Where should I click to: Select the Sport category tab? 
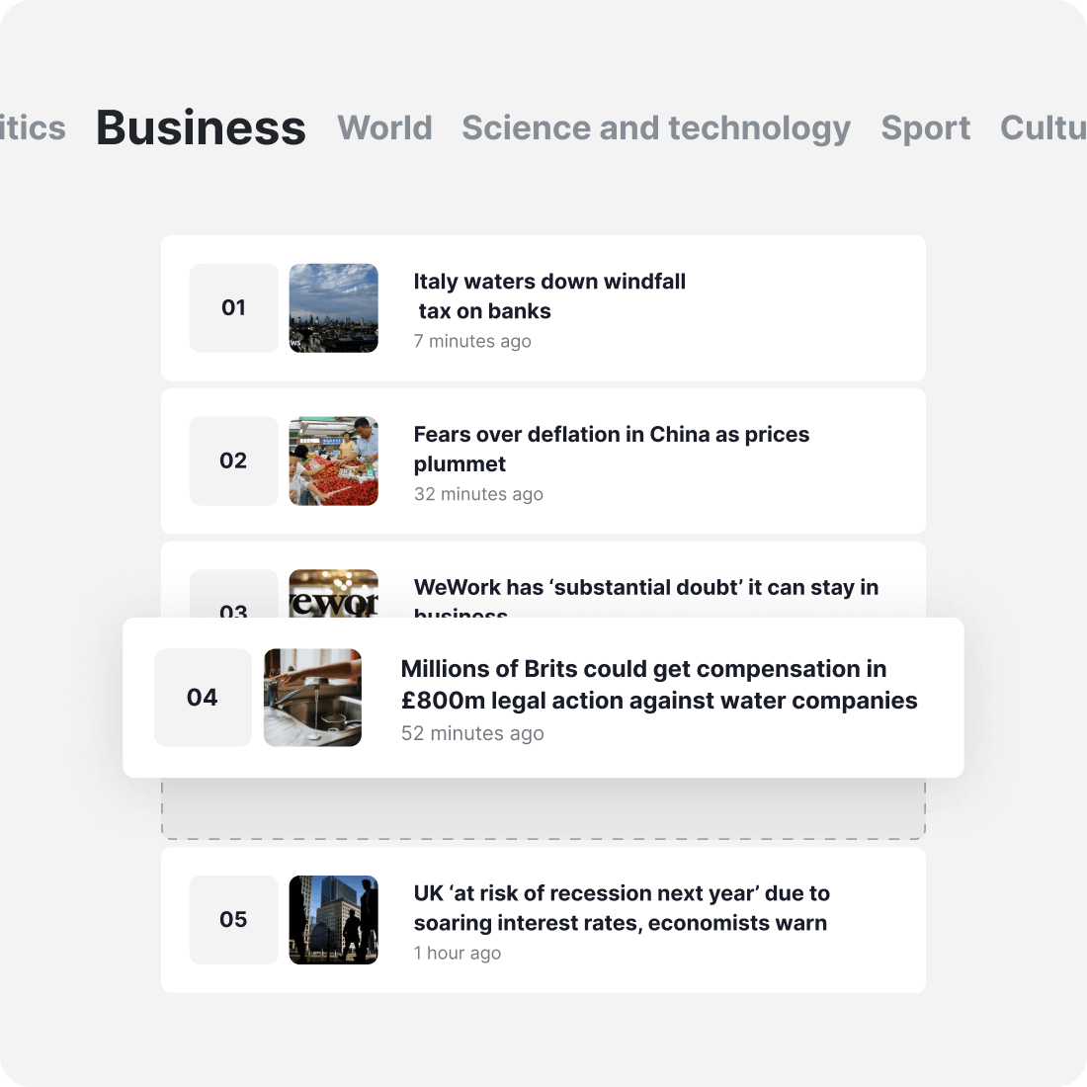pos(925,127)
